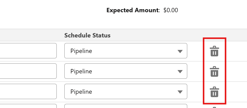The image size is (247, 108).
Task: Select the Pipeline text in third row
Action: (81, 92)
